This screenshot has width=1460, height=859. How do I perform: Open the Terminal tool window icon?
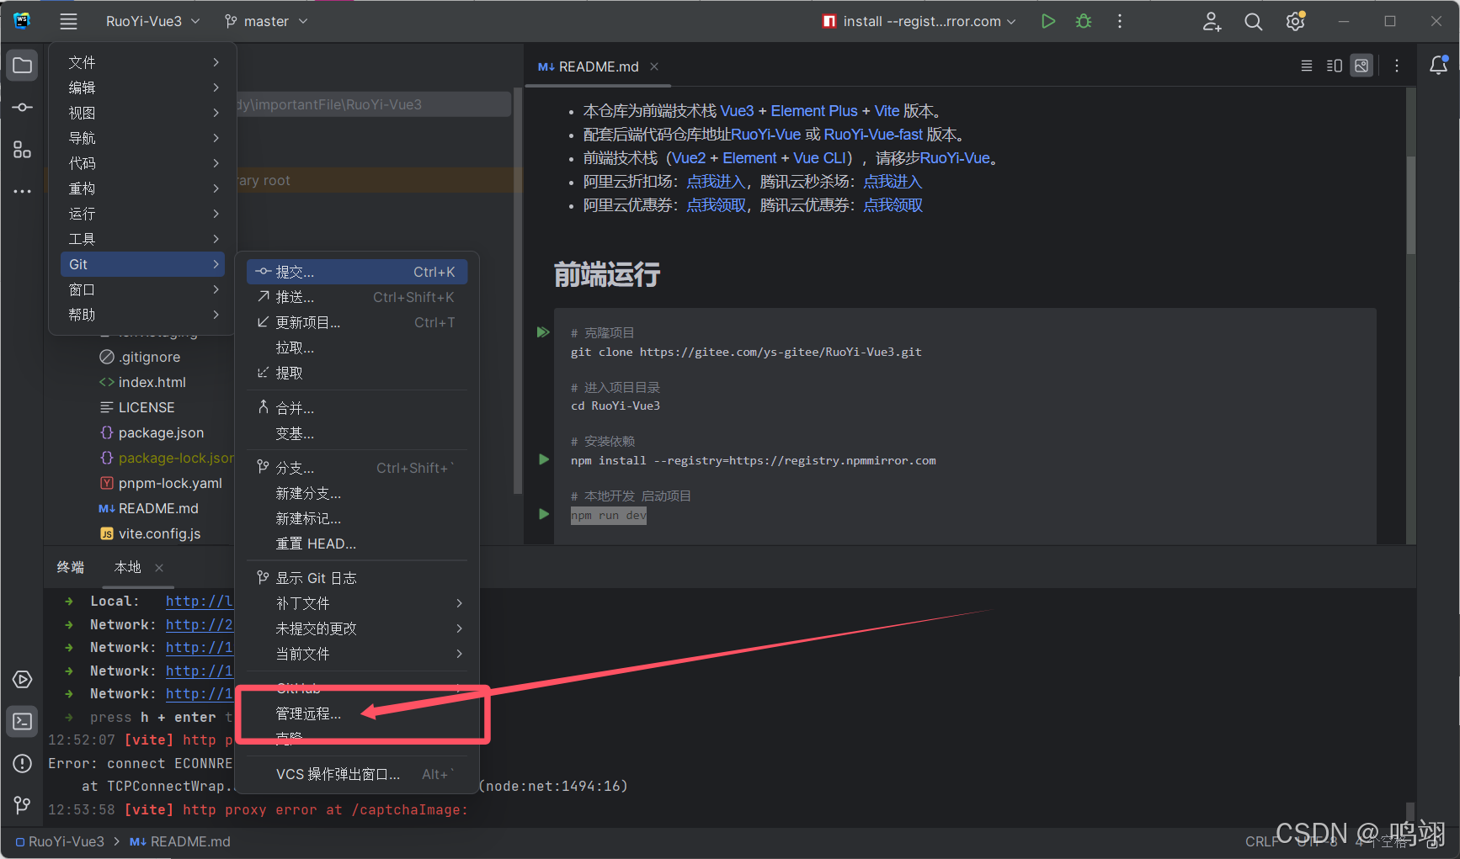tap(22, 721)
